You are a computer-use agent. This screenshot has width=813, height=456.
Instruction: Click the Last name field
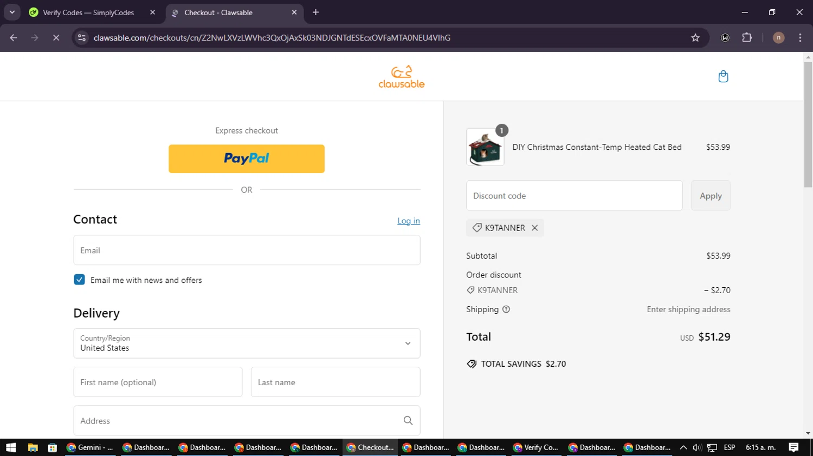point(335,382)
